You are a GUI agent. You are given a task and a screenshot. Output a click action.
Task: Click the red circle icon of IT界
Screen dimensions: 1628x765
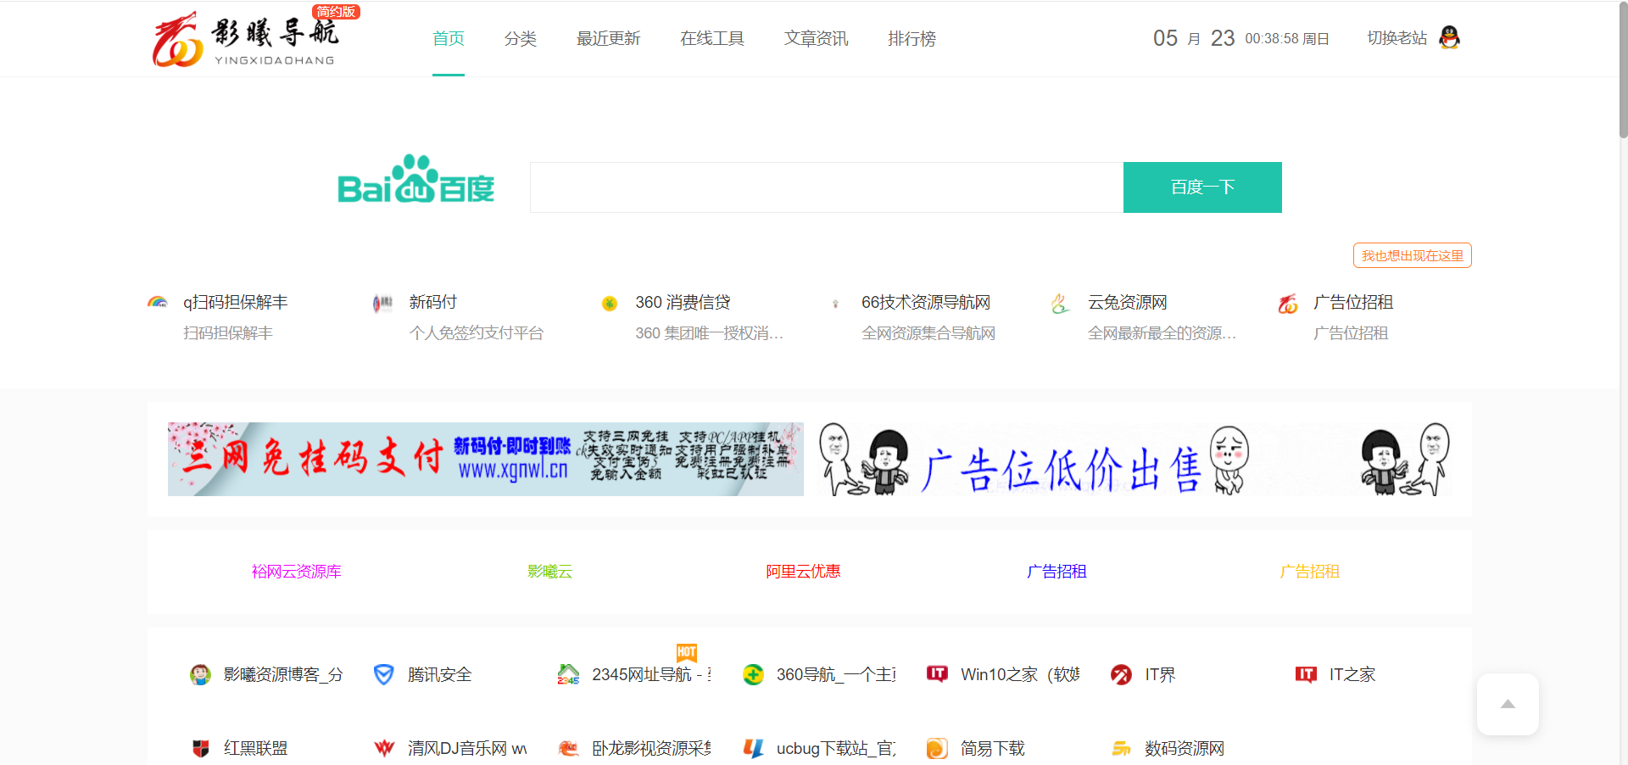point(1121,675)
